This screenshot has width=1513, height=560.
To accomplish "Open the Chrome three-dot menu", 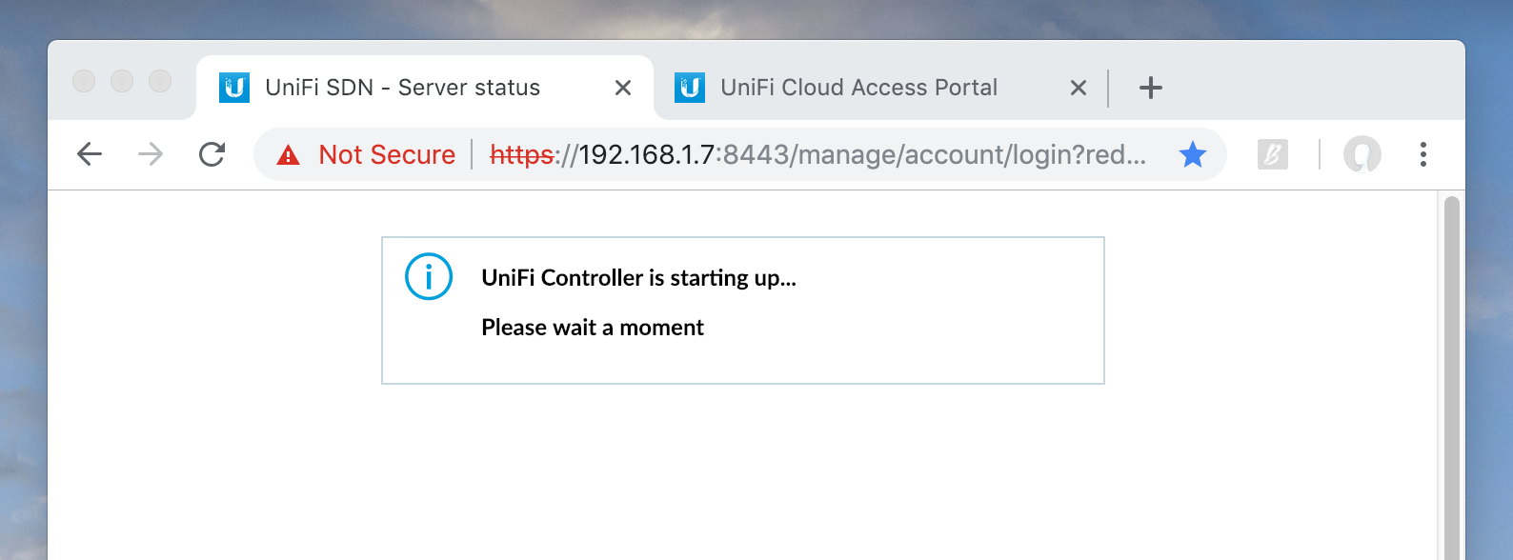I will (x=1422, y=154).
